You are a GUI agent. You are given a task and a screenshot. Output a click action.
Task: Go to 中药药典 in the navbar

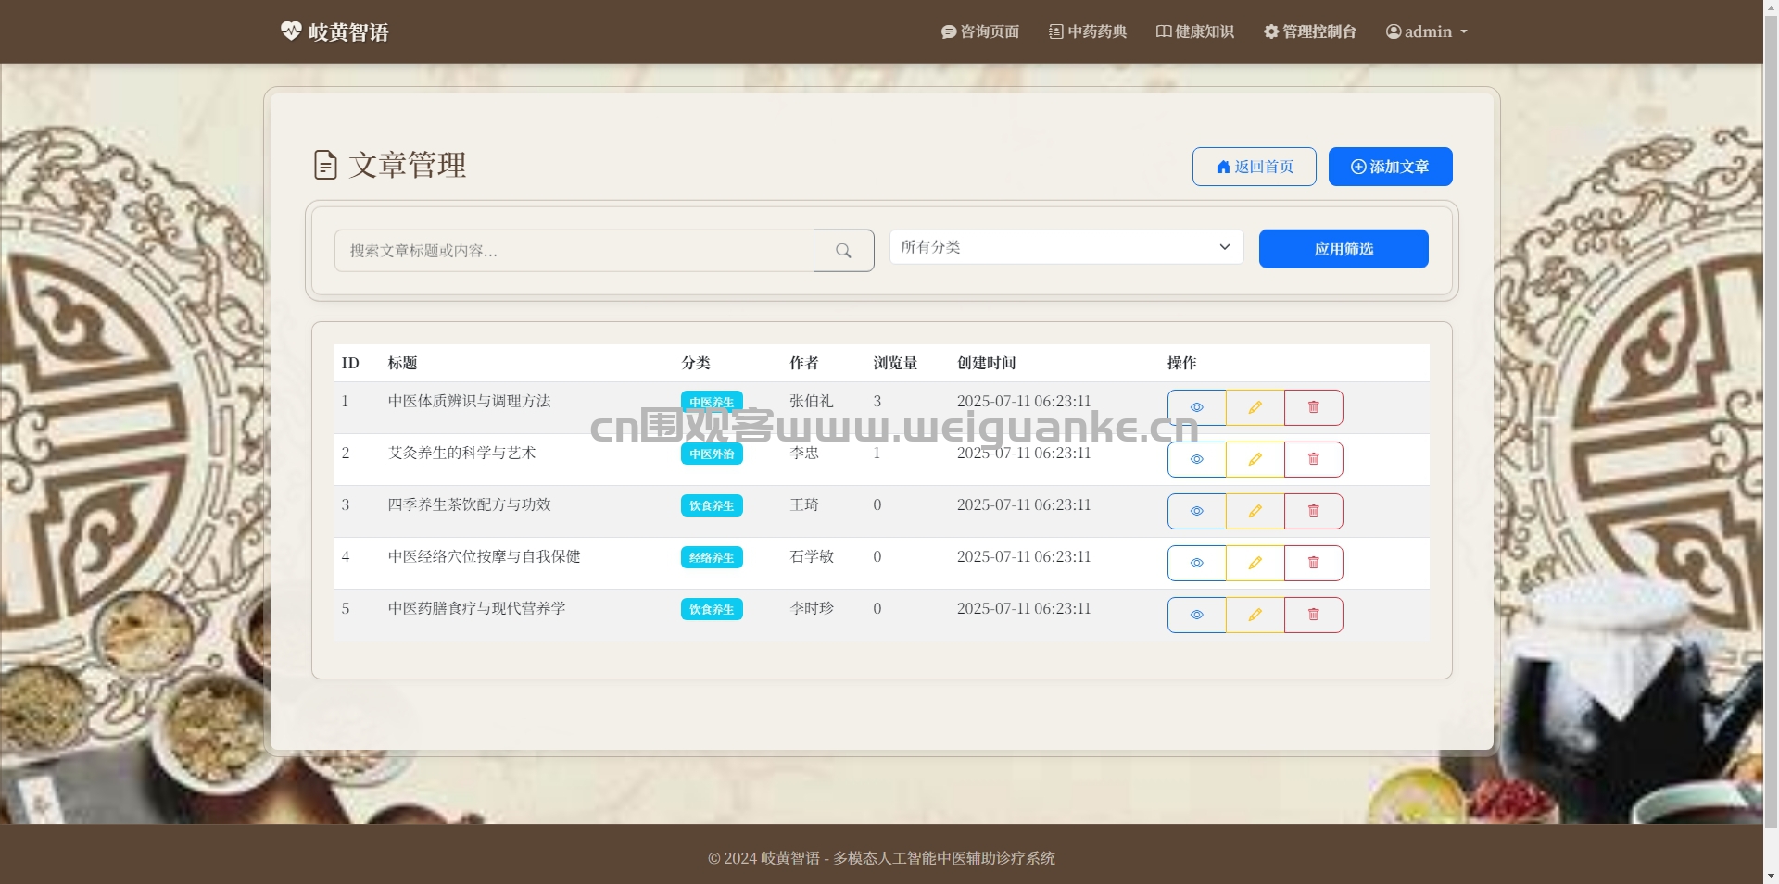[x=1088, y=31]
